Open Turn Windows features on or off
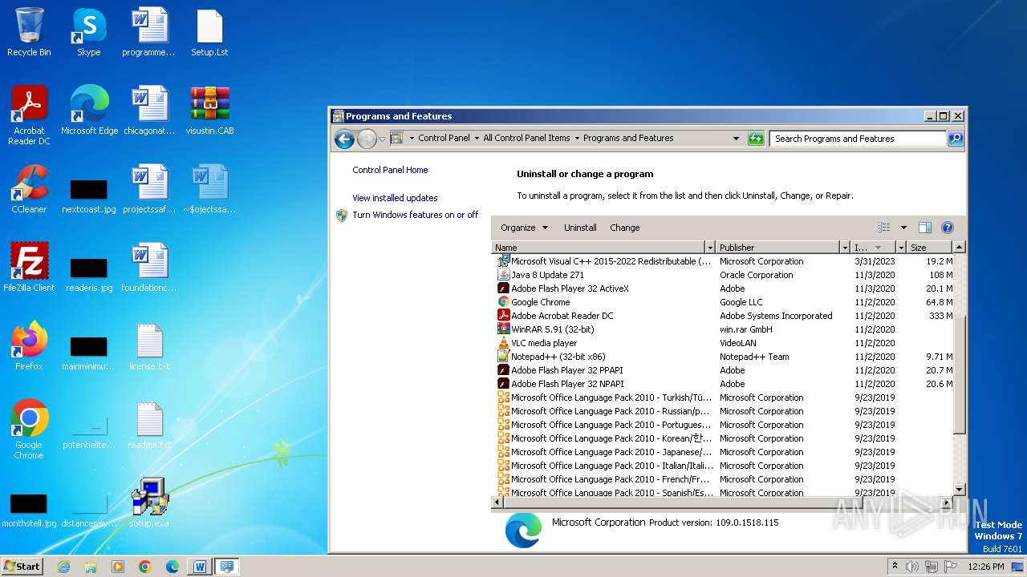 415,215
